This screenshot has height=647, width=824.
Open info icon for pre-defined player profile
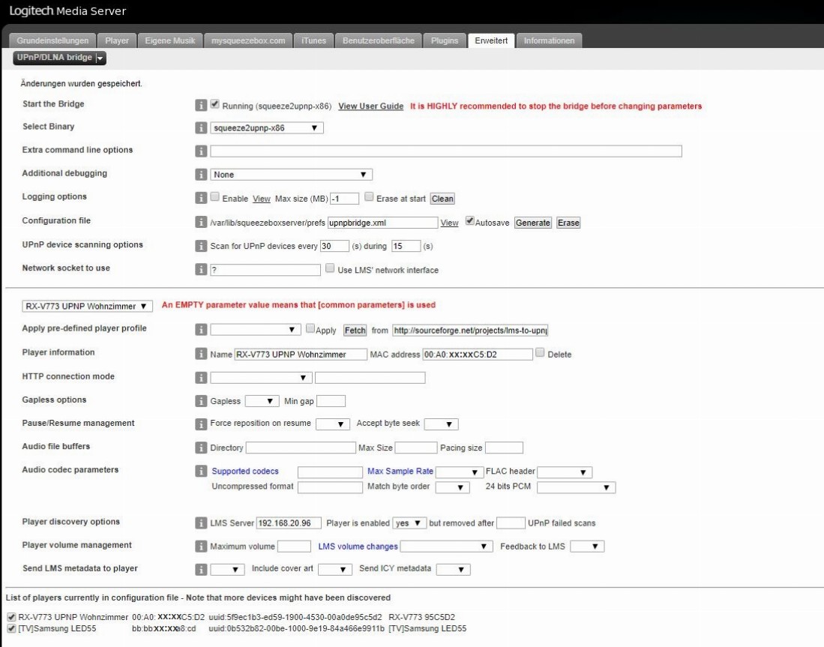point(201,330)
